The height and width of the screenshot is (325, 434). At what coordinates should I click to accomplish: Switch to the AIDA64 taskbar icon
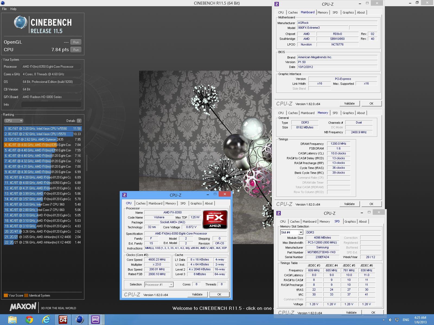tap(63, 320)
